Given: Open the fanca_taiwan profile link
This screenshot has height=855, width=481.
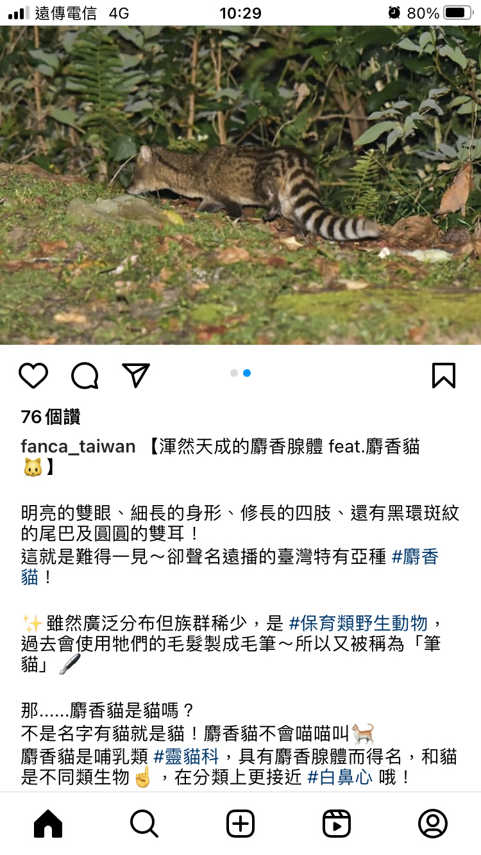Looking at the screenshot, I should click(78, 447).
